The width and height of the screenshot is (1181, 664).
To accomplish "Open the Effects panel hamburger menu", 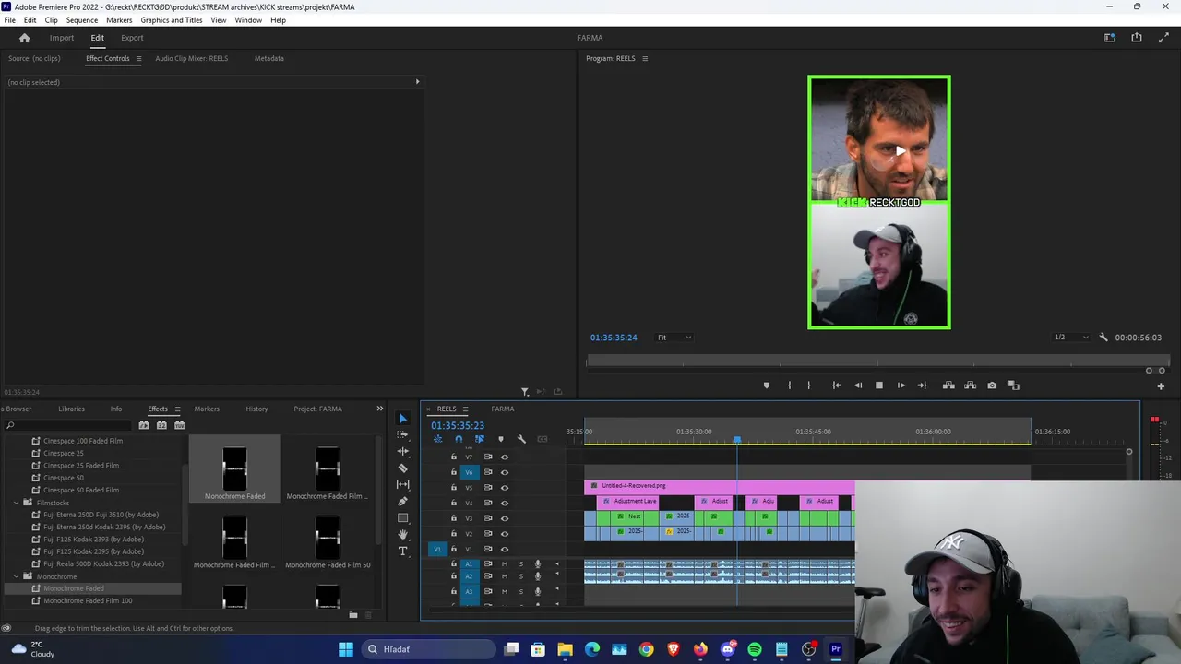I will pyautogui.click(x=177, y=409).
